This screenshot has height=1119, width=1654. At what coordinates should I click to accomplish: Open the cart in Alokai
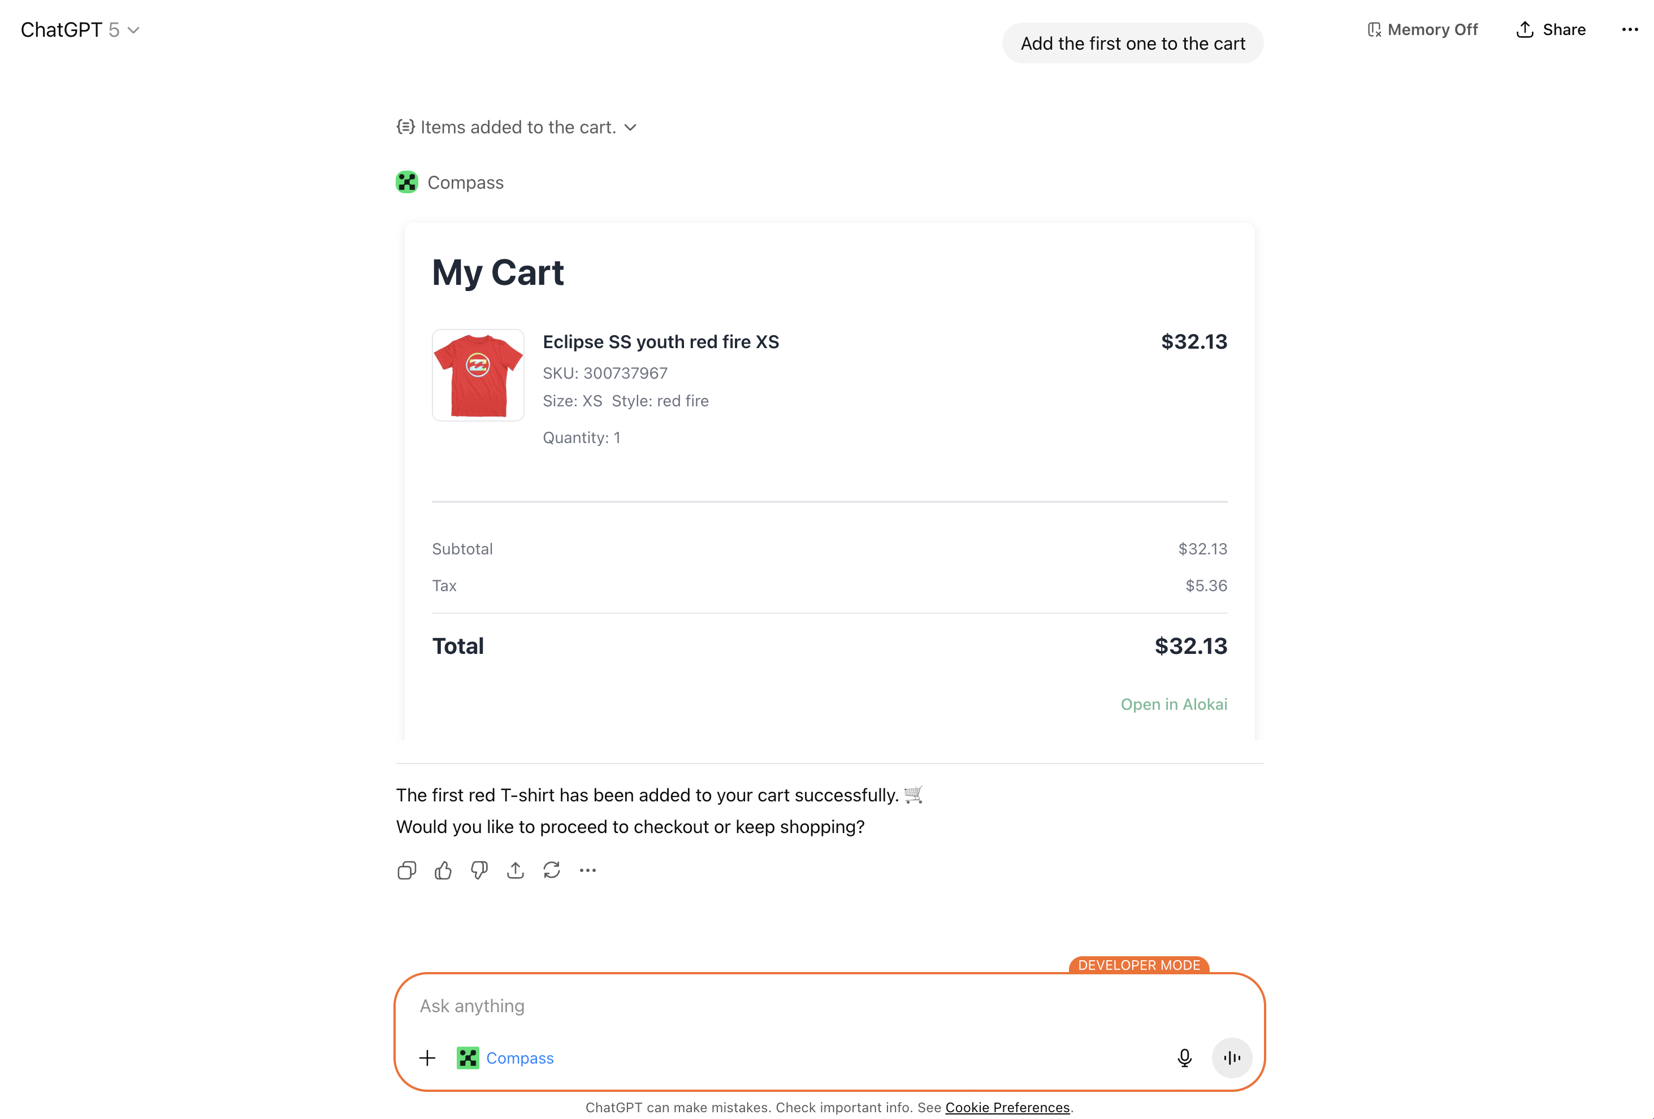[1174, 704]
